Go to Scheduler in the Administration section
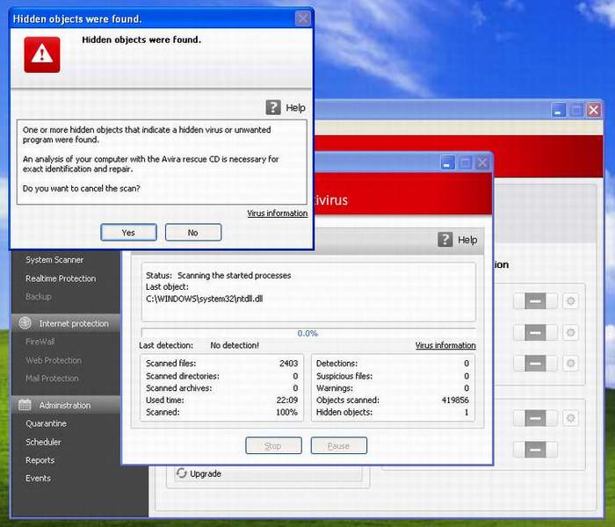Viewport: 615px width, 527px height. 43,442
